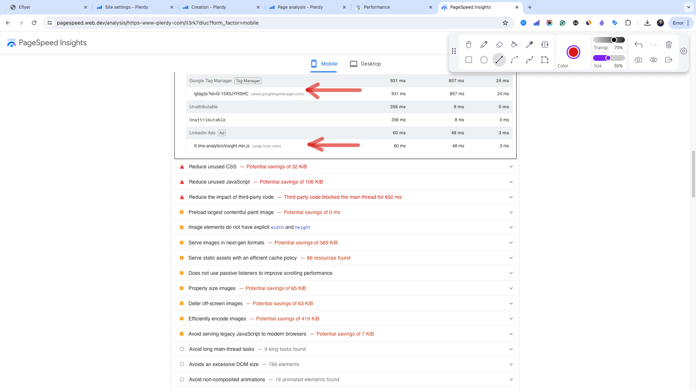Adjust the Transp. transparency slider
Screen dimensions: 696x391
pos(609,40)
